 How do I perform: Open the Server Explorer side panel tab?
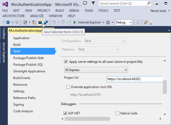4,52
